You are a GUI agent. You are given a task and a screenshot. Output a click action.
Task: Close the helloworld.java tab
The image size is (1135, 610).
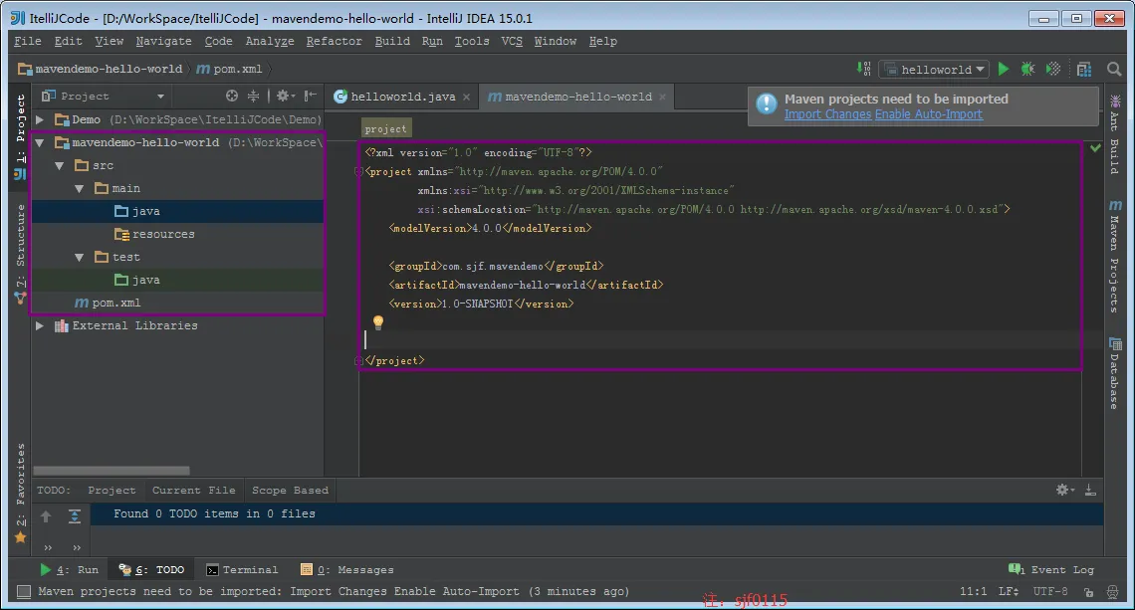pyautogui.click(x=466, y=97)
